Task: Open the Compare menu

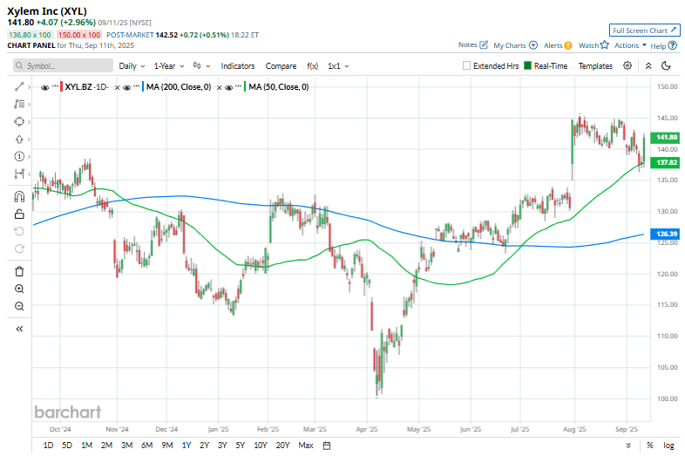Action: pos(281,66)
